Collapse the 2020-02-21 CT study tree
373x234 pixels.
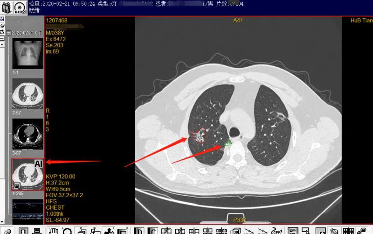[8, 32]
